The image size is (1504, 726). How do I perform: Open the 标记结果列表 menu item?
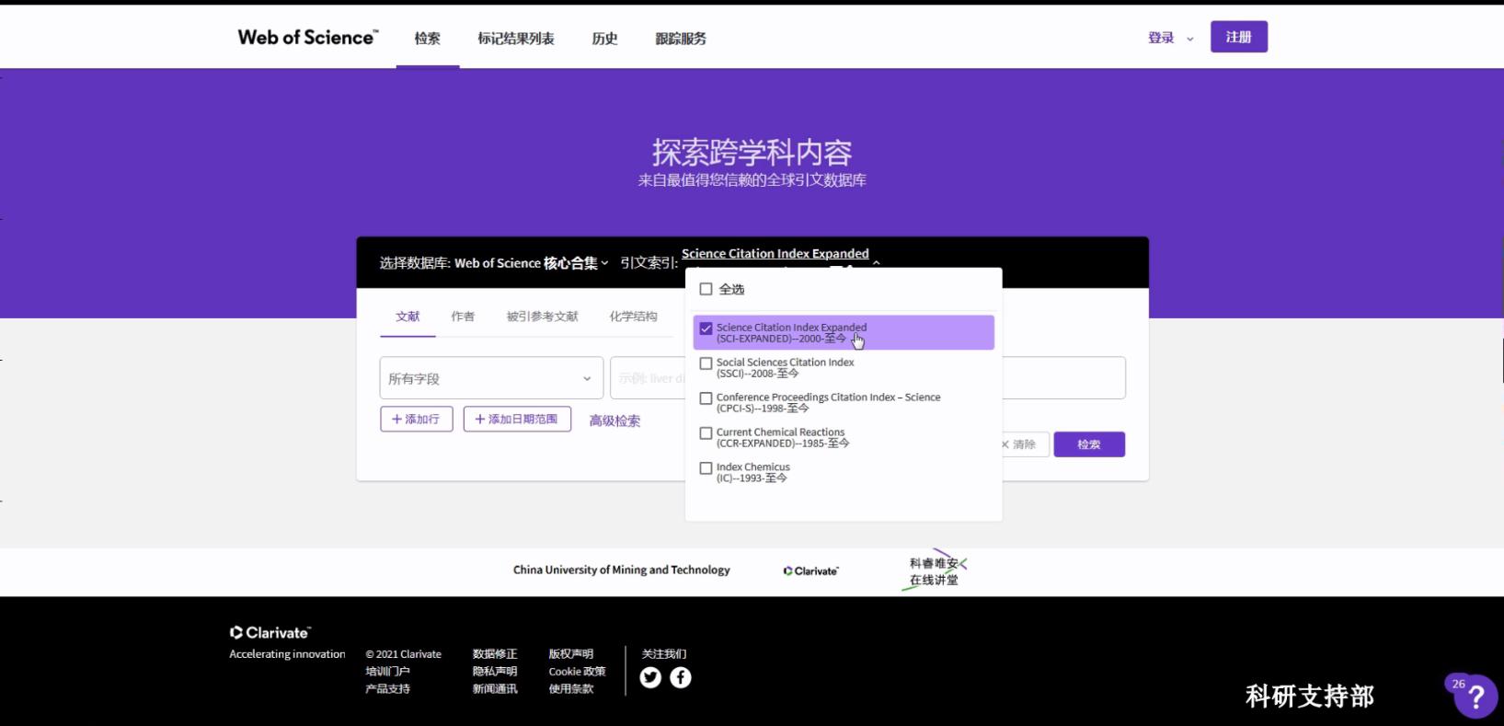(515, 39)
